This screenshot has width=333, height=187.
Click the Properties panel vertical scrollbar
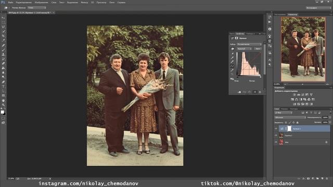(265, 59)
